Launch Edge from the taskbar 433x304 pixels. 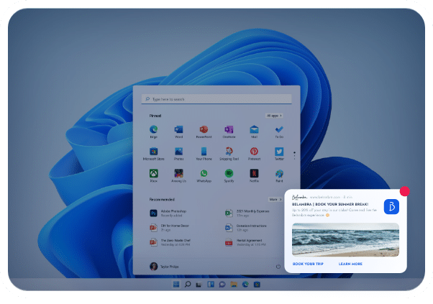coord(245,284)
